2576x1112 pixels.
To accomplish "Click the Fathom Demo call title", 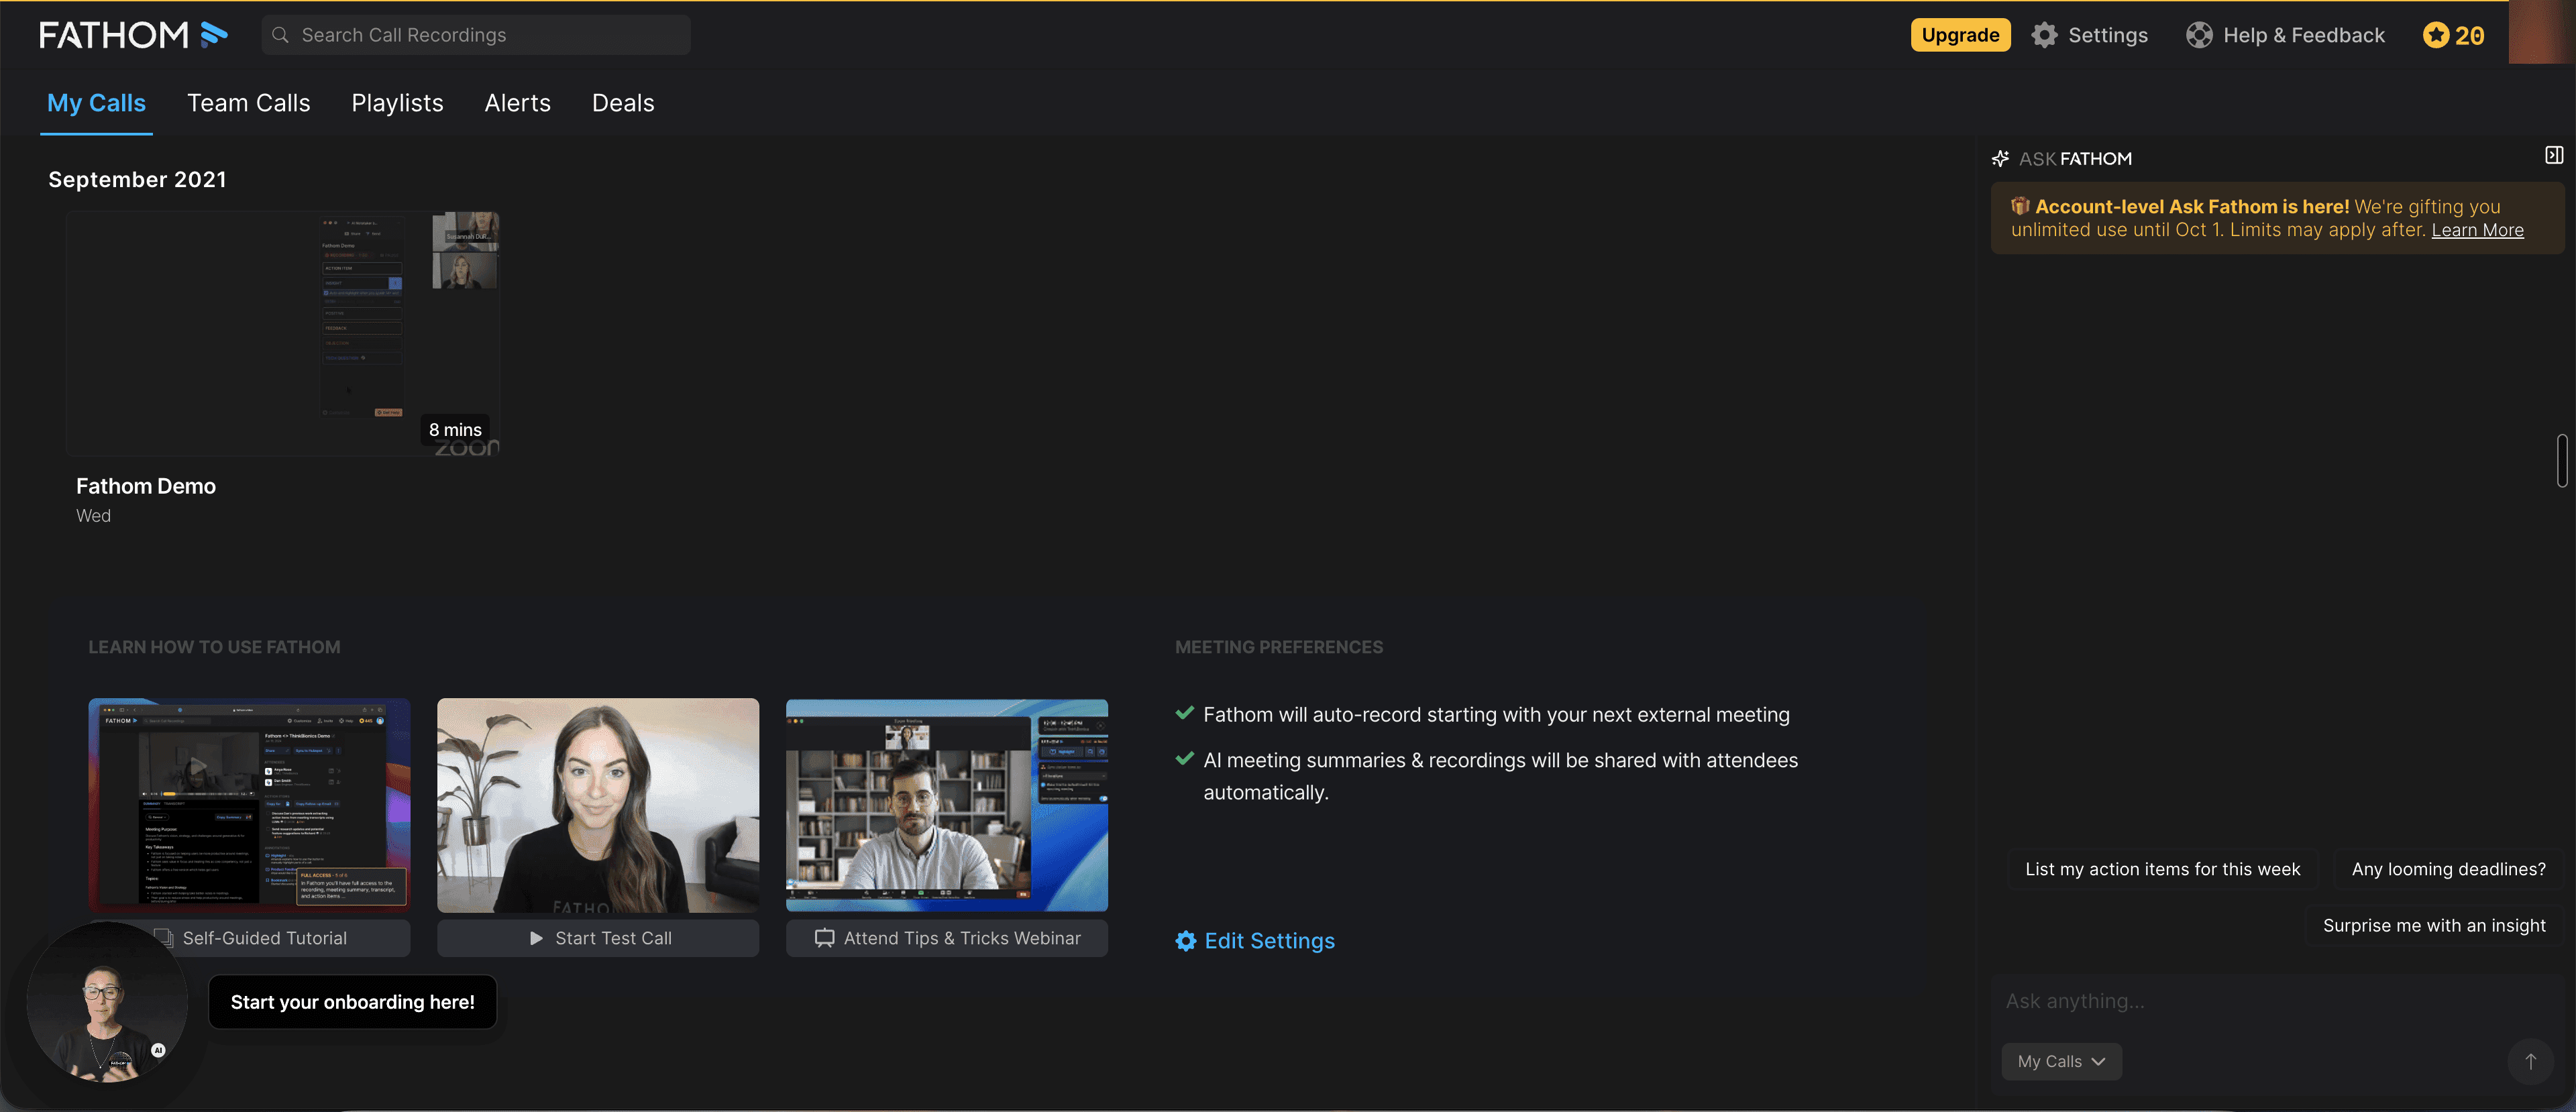I will pos(146,486).
